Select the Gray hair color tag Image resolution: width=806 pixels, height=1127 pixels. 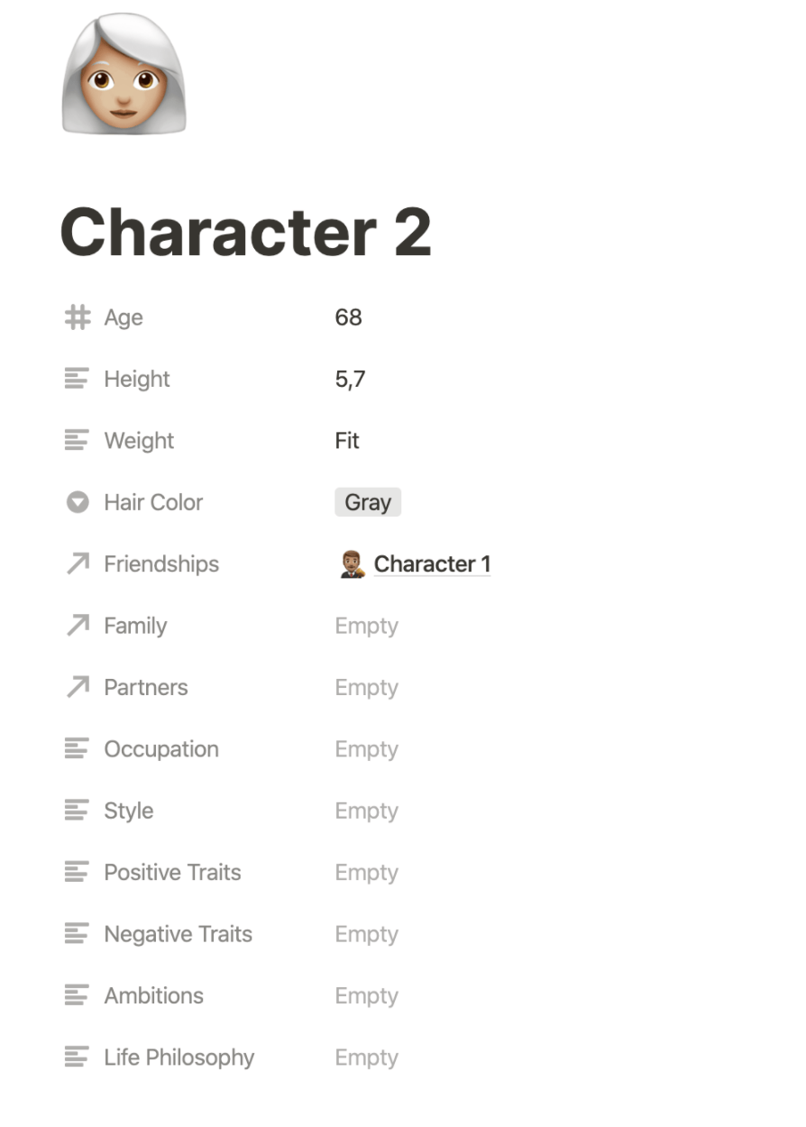[x=368, y=502]
